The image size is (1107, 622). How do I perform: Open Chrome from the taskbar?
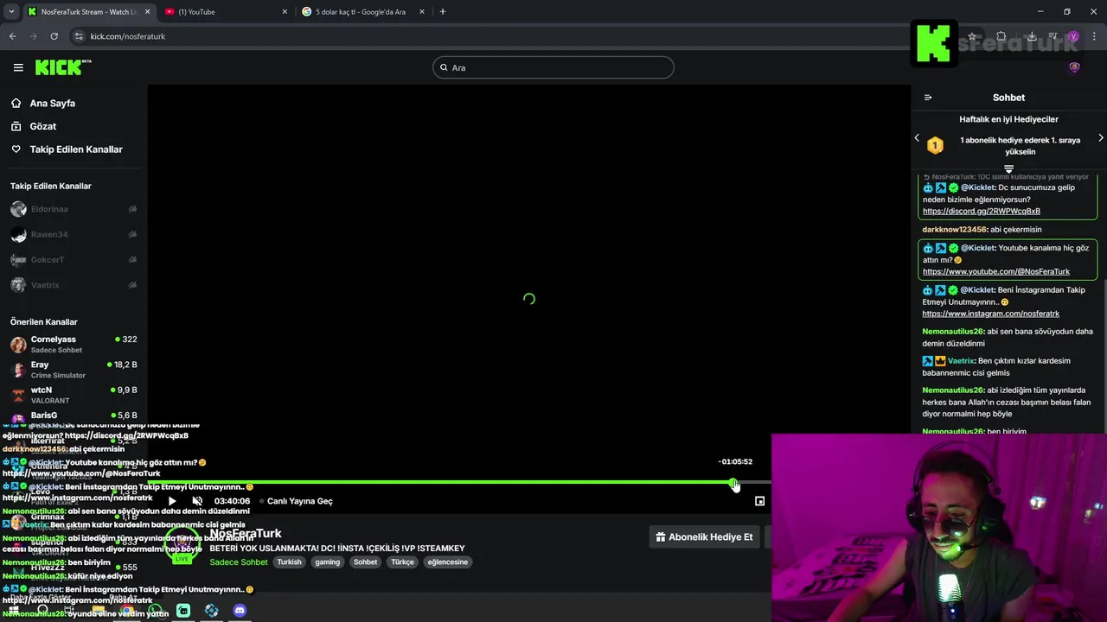[x=127, y=611]
